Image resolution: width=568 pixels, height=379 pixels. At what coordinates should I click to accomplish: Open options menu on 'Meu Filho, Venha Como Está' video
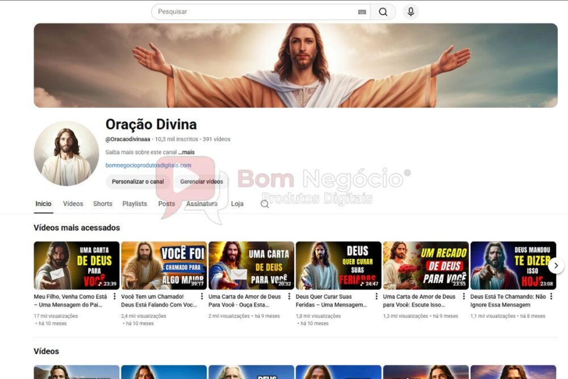(x=114, y=297)
